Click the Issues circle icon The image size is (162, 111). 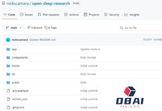click(22, 15)
